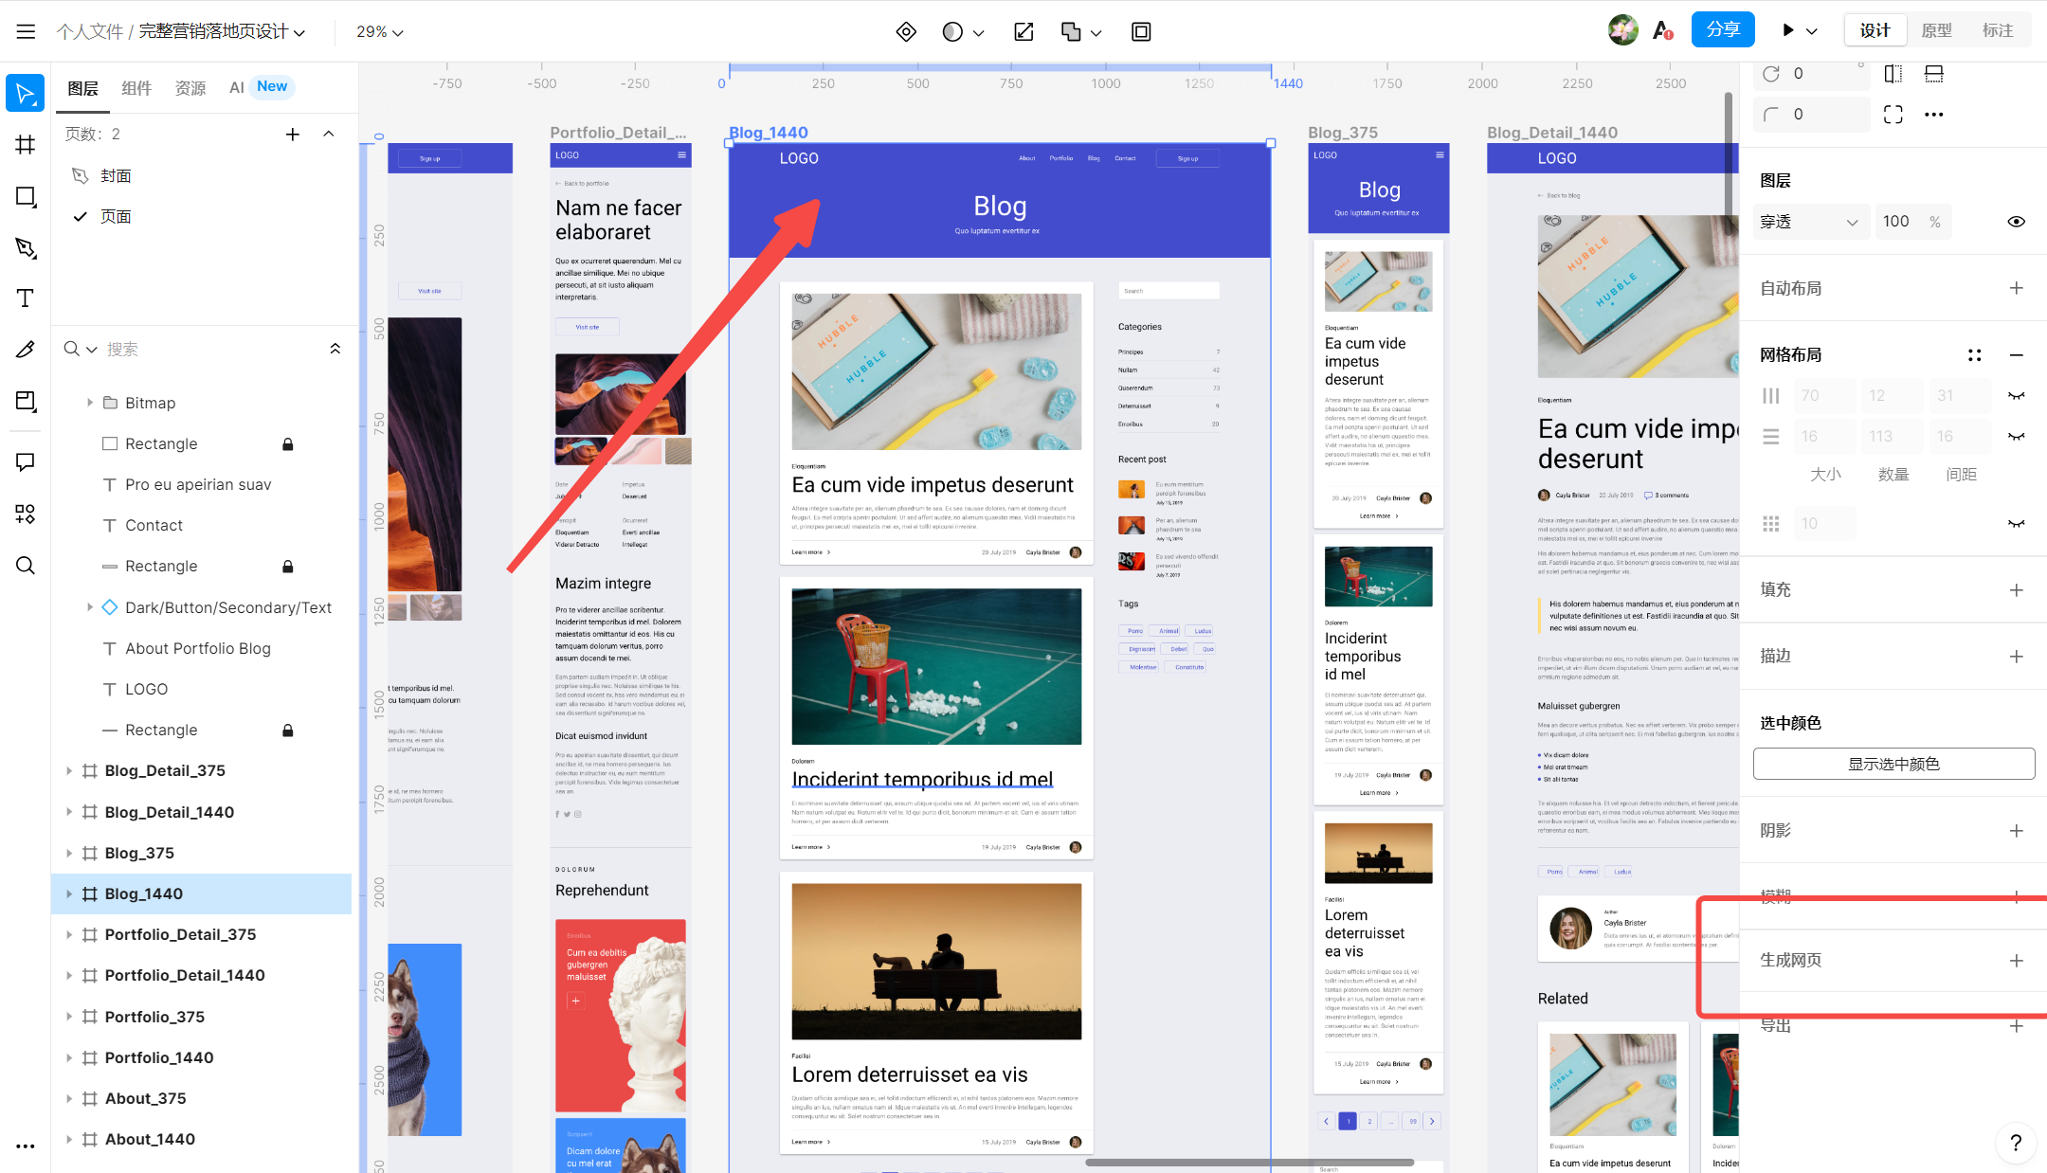Open the help question mark button

[x=2016, y=1143]
